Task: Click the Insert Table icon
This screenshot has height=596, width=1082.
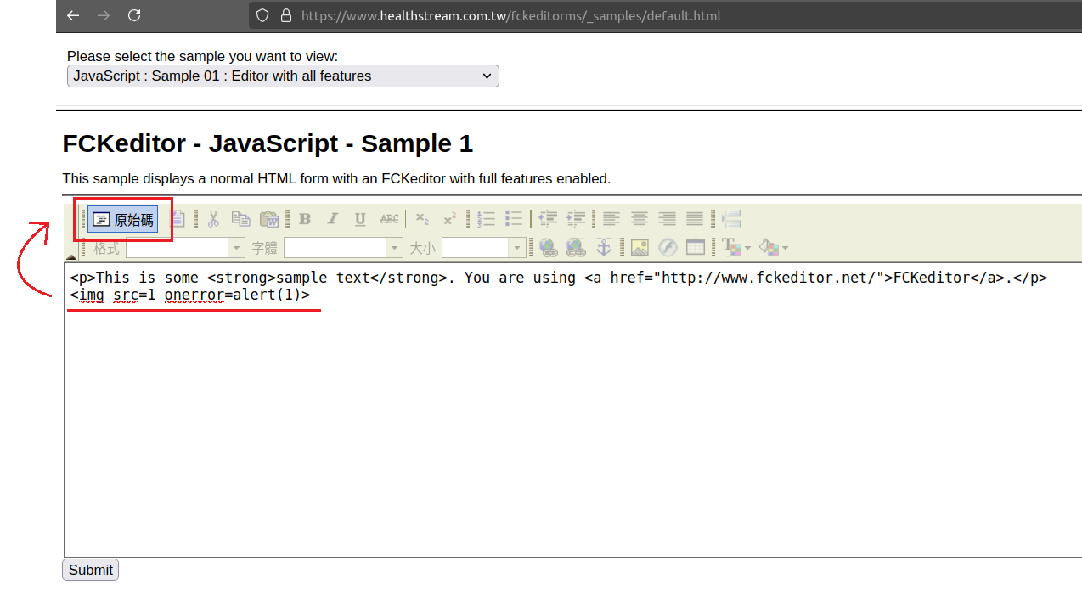Action: tap(696, 247)
